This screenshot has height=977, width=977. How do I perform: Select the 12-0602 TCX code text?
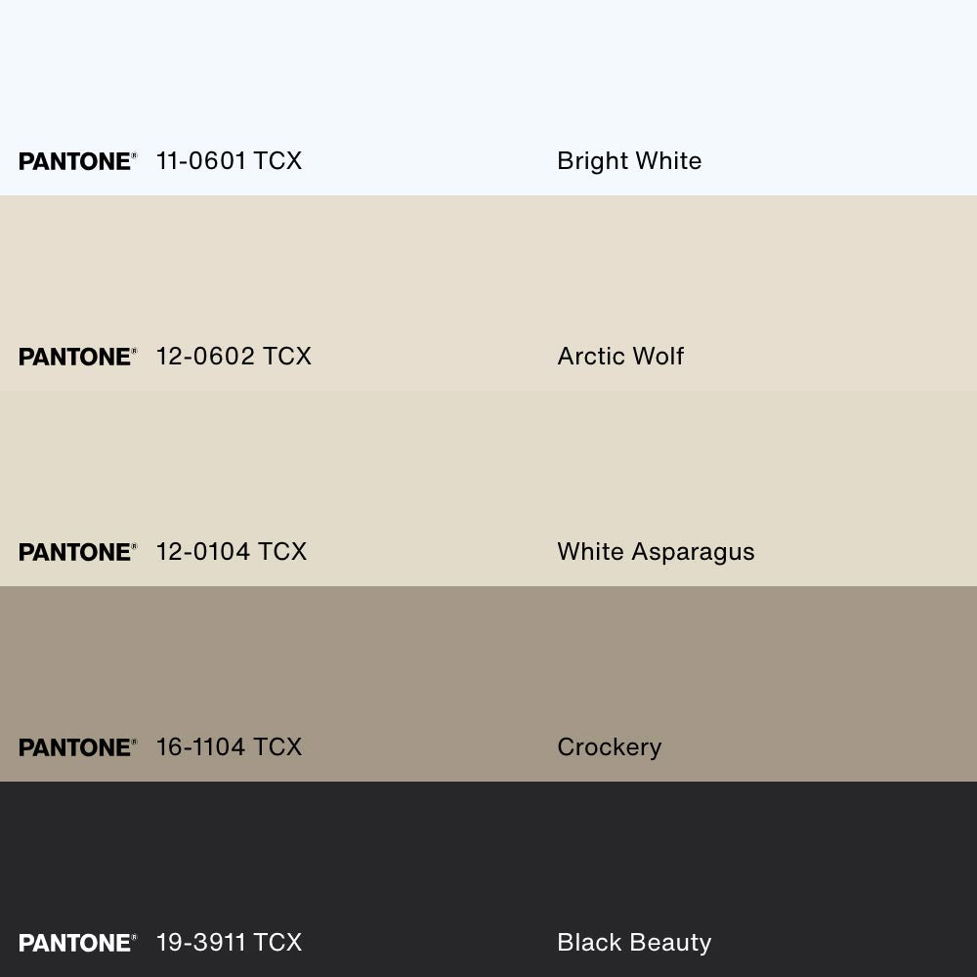point(234,357)
